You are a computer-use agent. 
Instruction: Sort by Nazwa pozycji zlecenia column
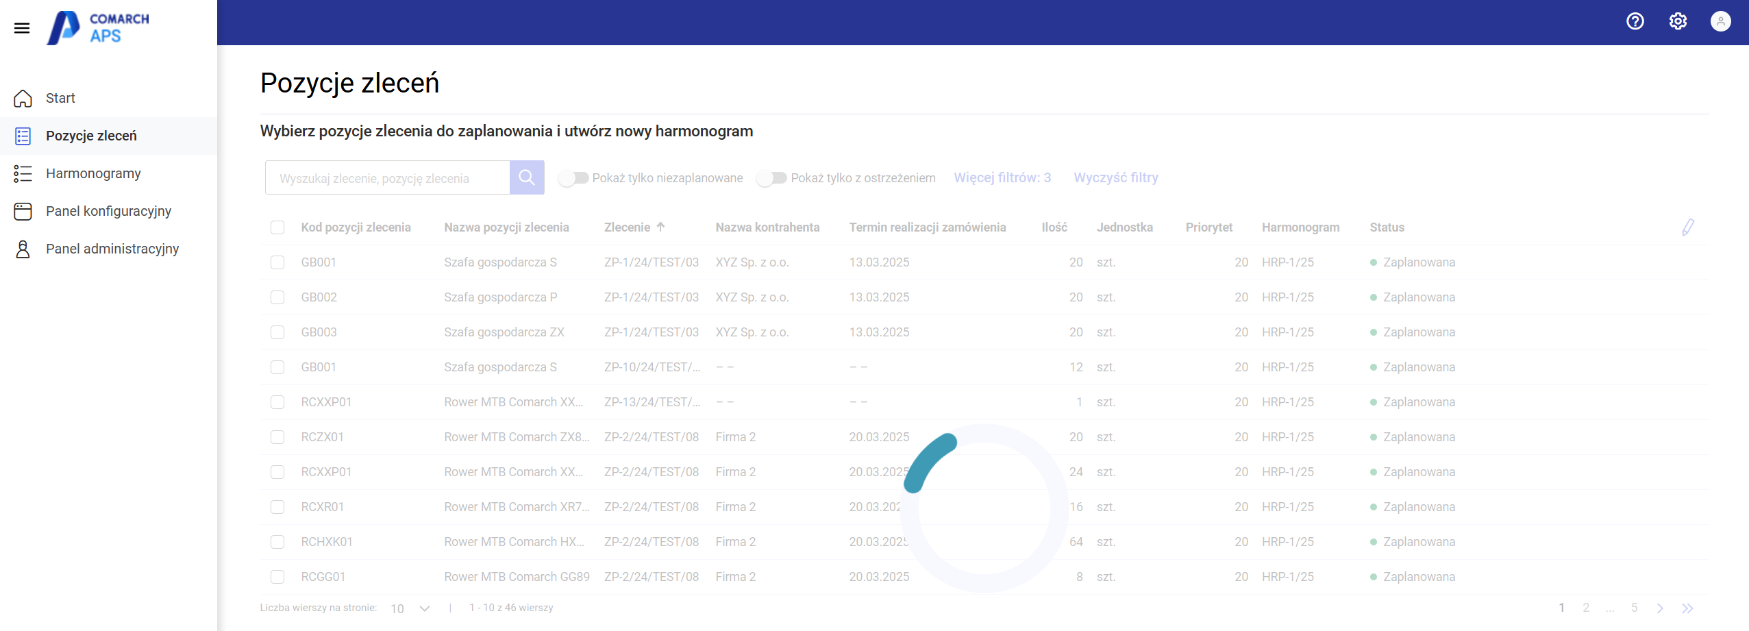[506, 227]
